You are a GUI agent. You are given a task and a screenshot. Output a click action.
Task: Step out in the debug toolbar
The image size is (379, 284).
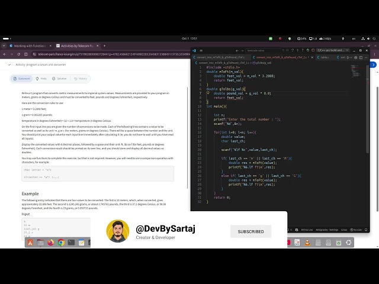pos(303,50)
